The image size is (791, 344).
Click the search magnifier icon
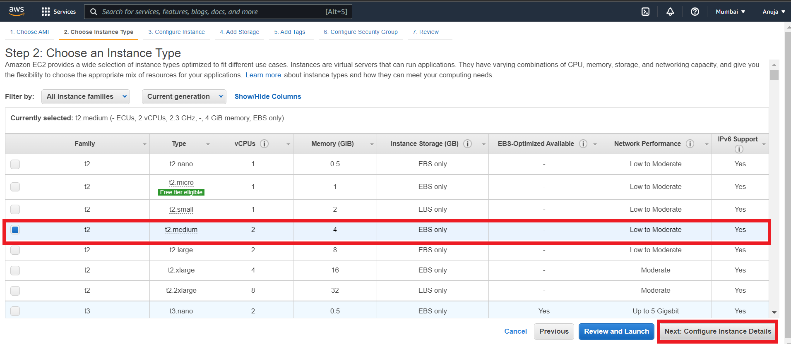coord(94,12)
